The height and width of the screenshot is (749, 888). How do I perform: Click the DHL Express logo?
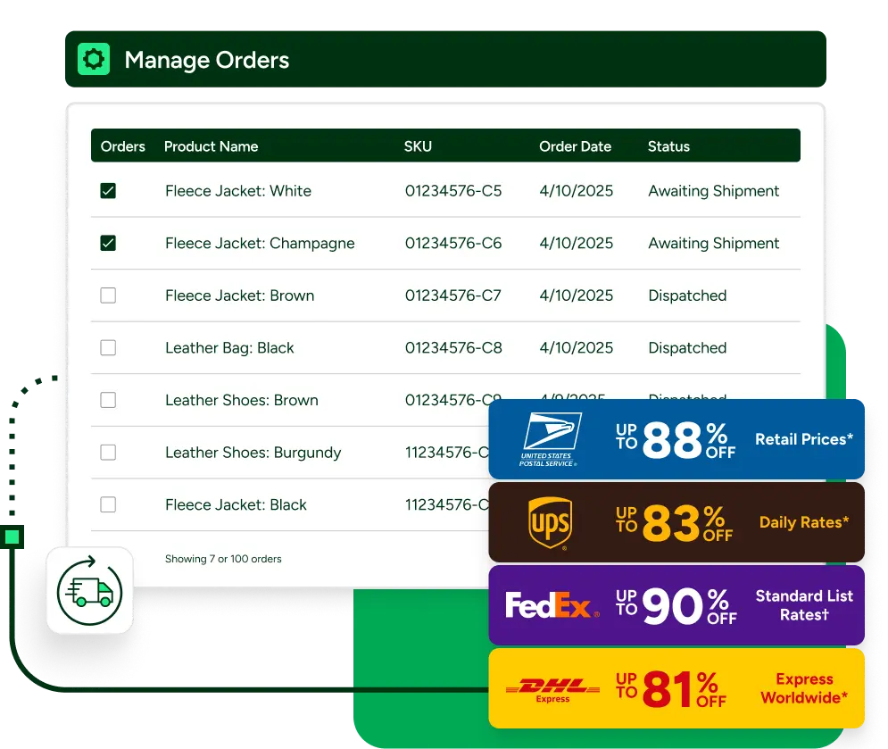(x=550, y=687)
